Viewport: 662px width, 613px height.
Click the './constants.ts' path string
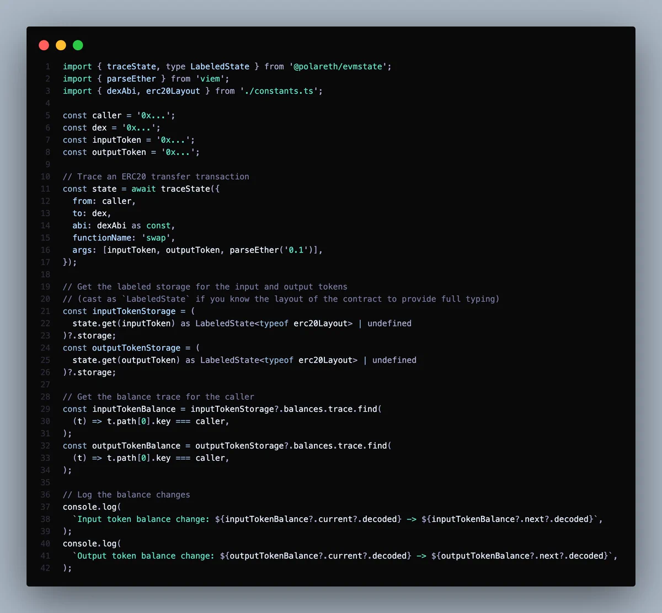tap(279, 91)
